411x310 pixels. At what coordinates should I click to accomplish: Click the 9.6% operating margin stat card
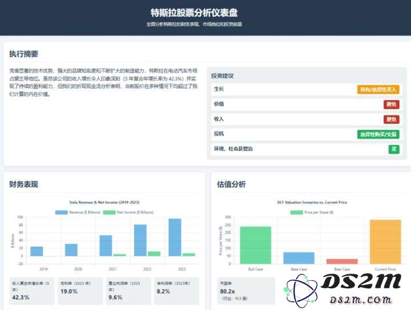[128, 291]
